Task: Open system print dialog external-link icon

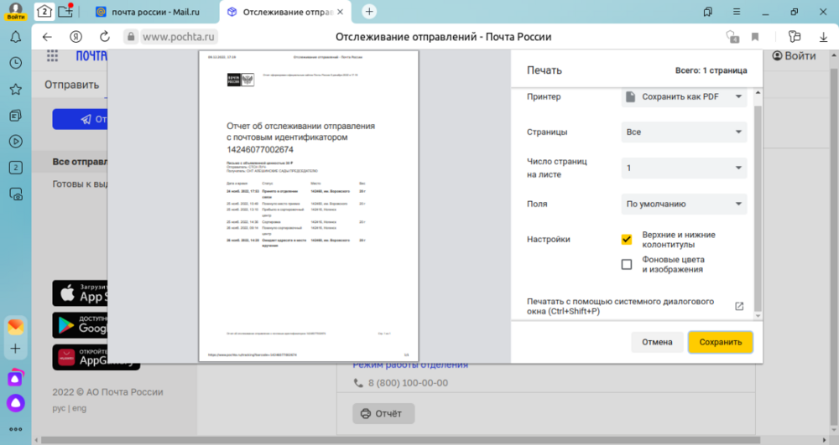Action: 739,306
